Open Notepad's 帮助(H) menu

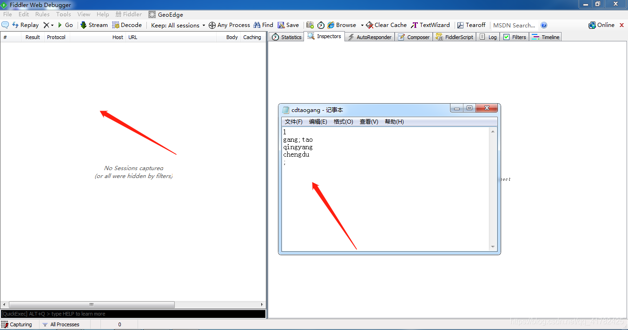click(x=394, y=122)
